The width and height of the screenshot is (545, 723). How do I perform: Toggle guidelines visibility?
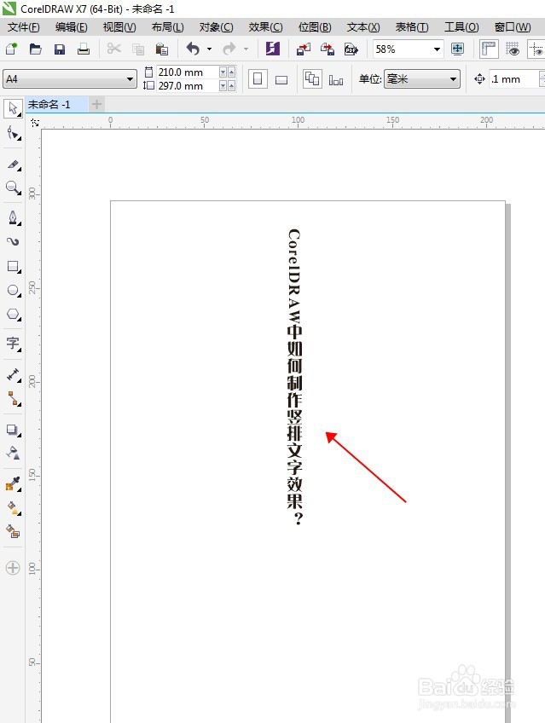[x=536, y=49]
